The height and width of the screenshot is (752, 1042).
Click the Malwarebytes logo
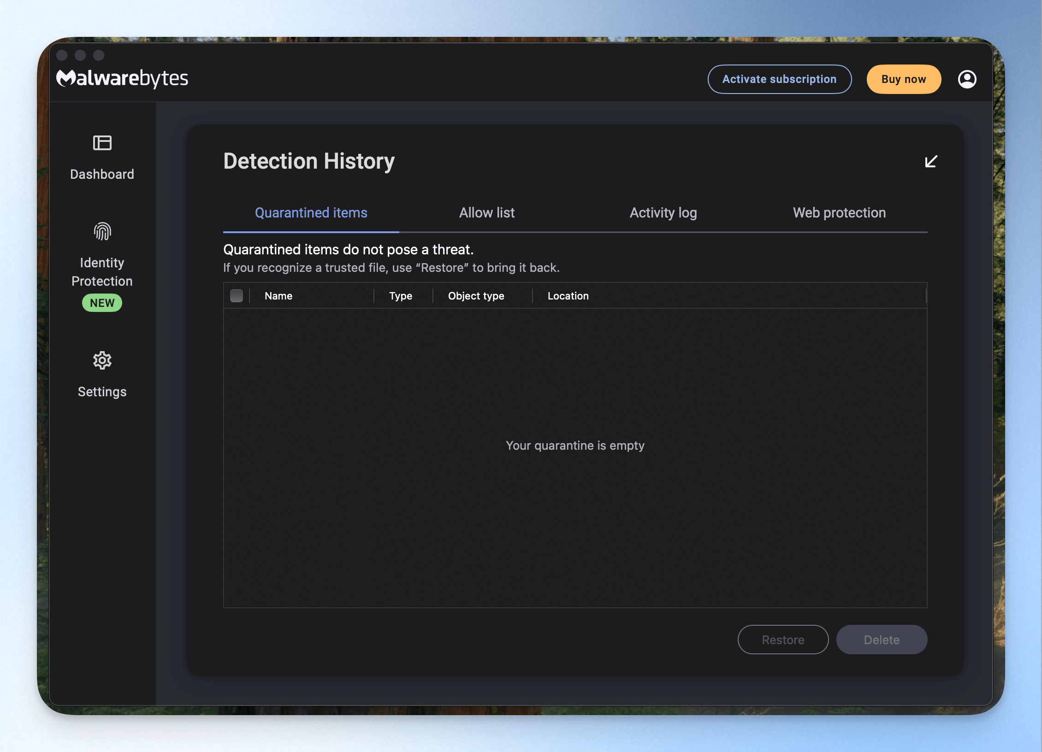coord(122,78)
